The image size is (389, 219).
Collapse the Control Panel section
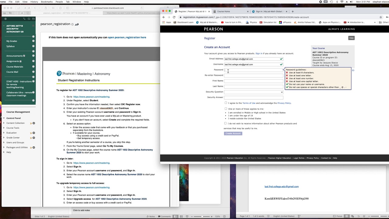point(4,118)
